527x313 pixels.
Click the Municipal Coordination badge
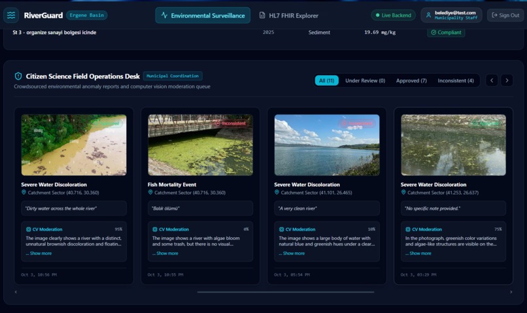click(173, 76)
